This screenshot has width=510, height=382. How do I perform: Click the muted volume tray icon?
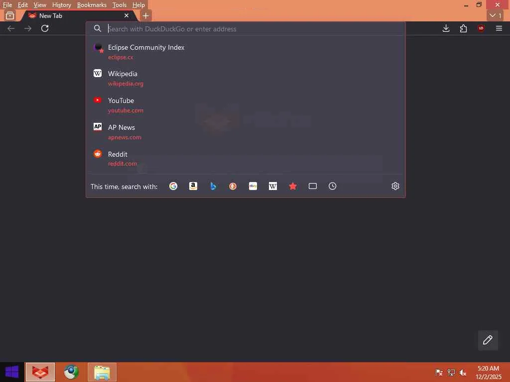(463, 372)
